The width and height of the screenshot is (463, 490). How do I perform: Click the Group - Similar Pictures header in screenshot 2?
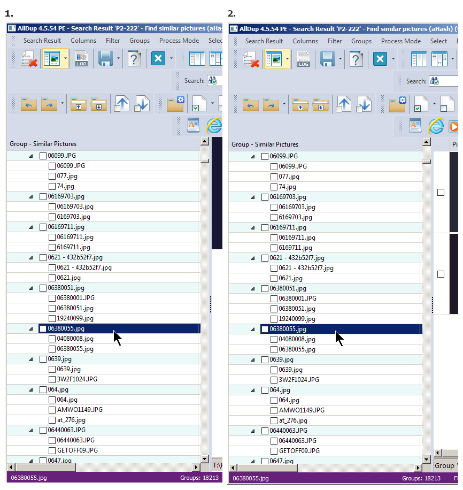coord(265,144)
